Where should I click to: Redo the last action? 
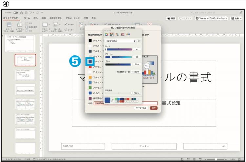[37, 12]
